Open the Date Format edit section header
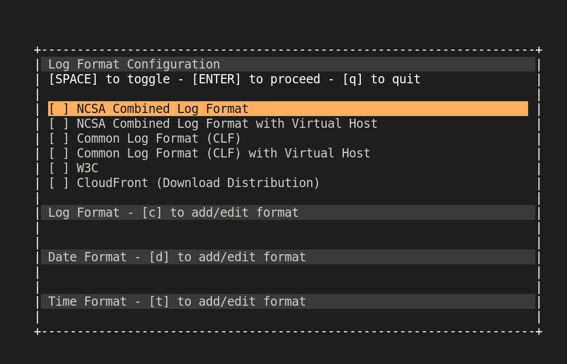567x364 pixels. pos(176,257)
